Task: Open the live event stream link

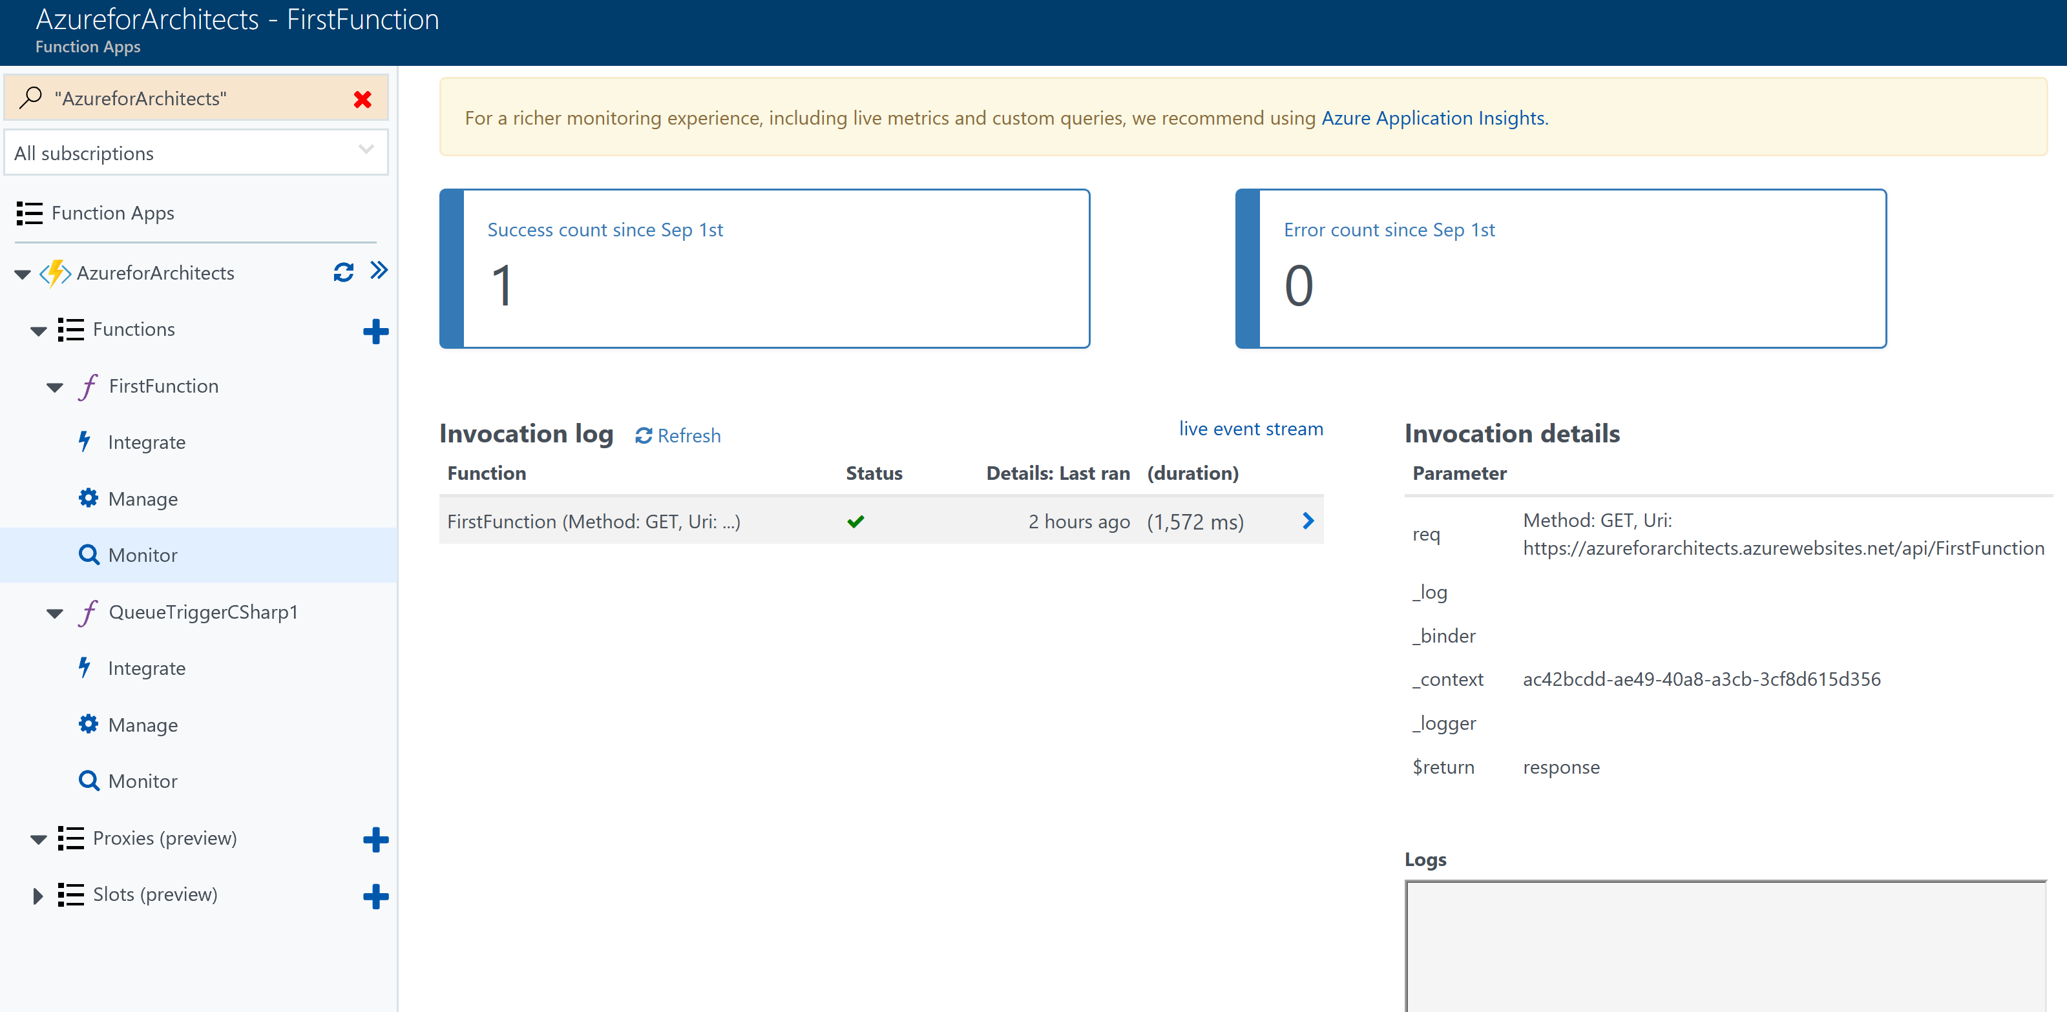Action: pyautogui.click(x=1251, y=428)
